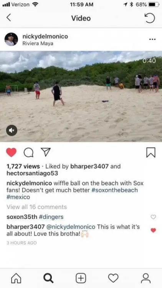Share post using paper plane icon

(x=46, y=152)
